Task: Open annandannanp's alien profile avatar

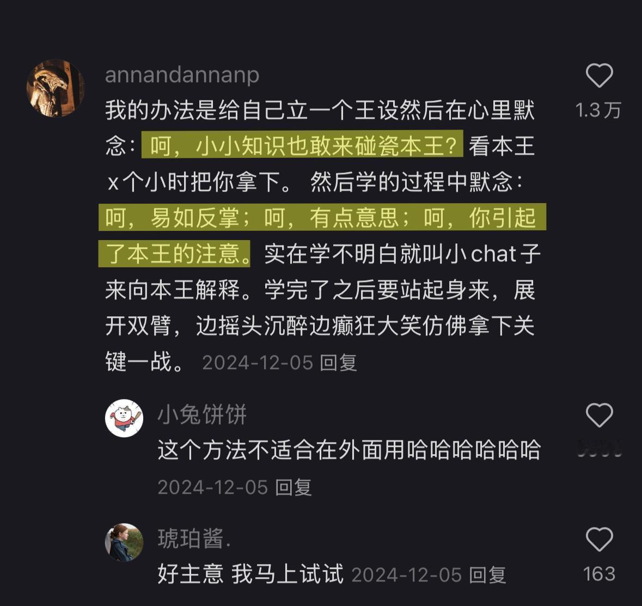Action: [56, 88]
